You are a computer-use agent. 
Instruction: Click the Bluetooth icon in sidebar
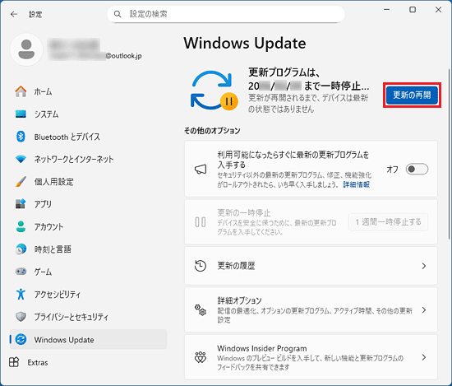(x=21, y=137)
